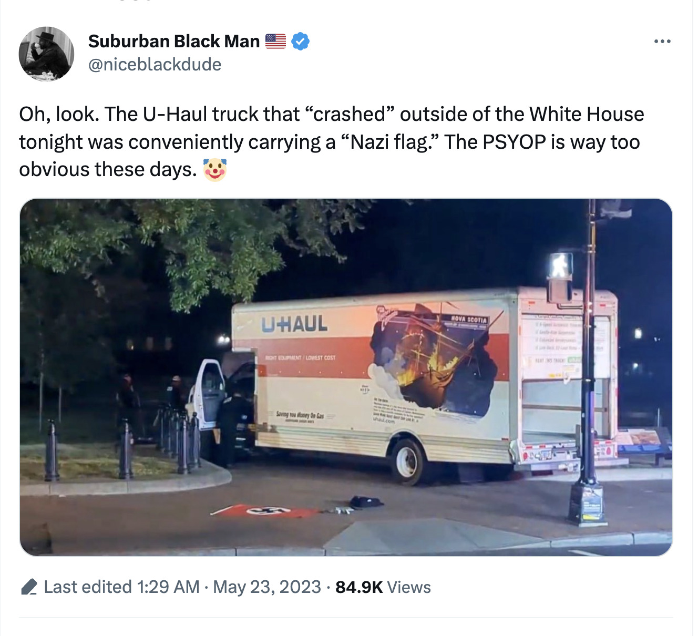View the Last edited history link
698x636 pixels.
(x=88, y=587)
